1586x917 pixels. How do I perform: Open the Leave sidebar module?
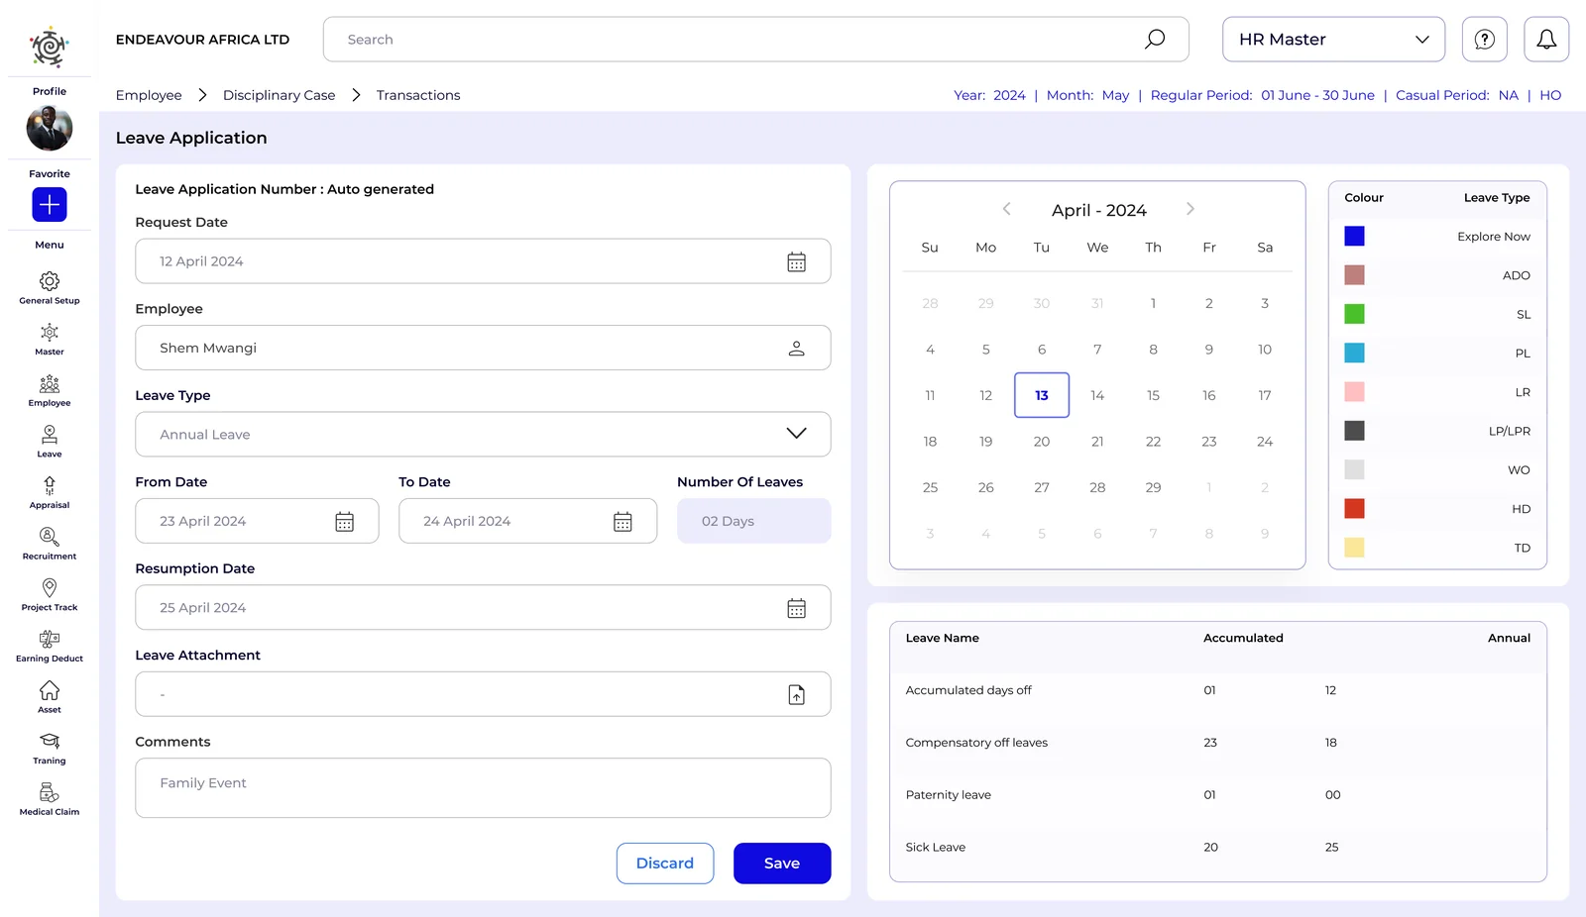coord(50,441)
